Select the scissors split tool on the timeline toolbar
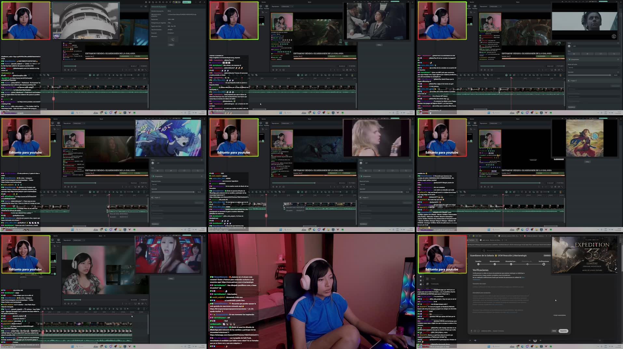Screen dimensions: 623x349 [98, 76]
